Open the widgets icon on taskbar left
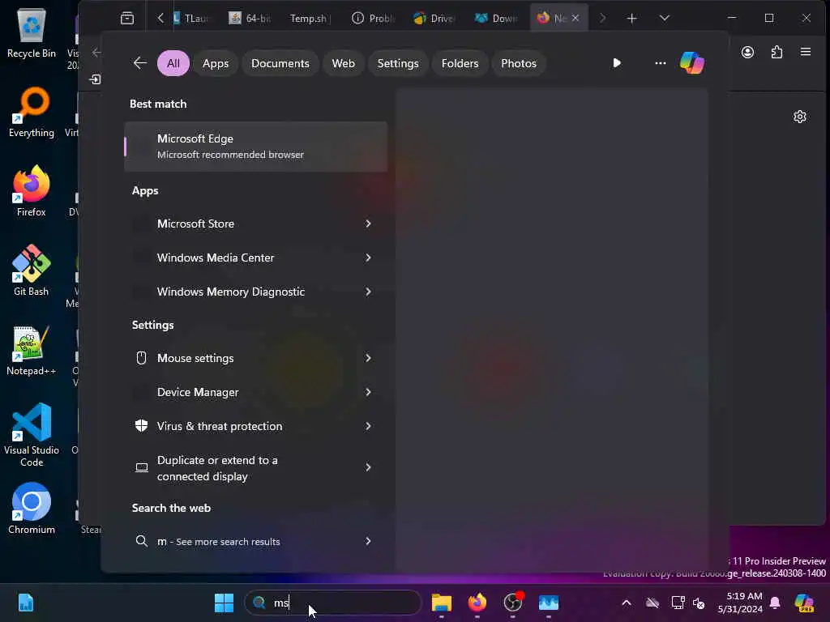The width and height of the screenshot is (830, 622). tap(25, 603)
